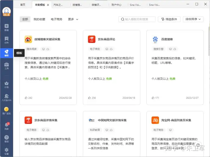Open the 微博搜索关键词采集 template title
Image resolution: width=210 pixels, height=157 pixels.
coord(47,39)
